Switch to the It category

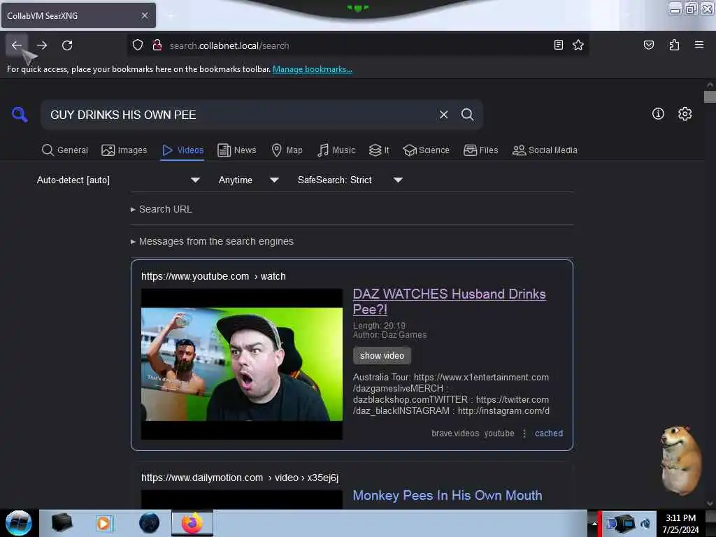[379, 150]
